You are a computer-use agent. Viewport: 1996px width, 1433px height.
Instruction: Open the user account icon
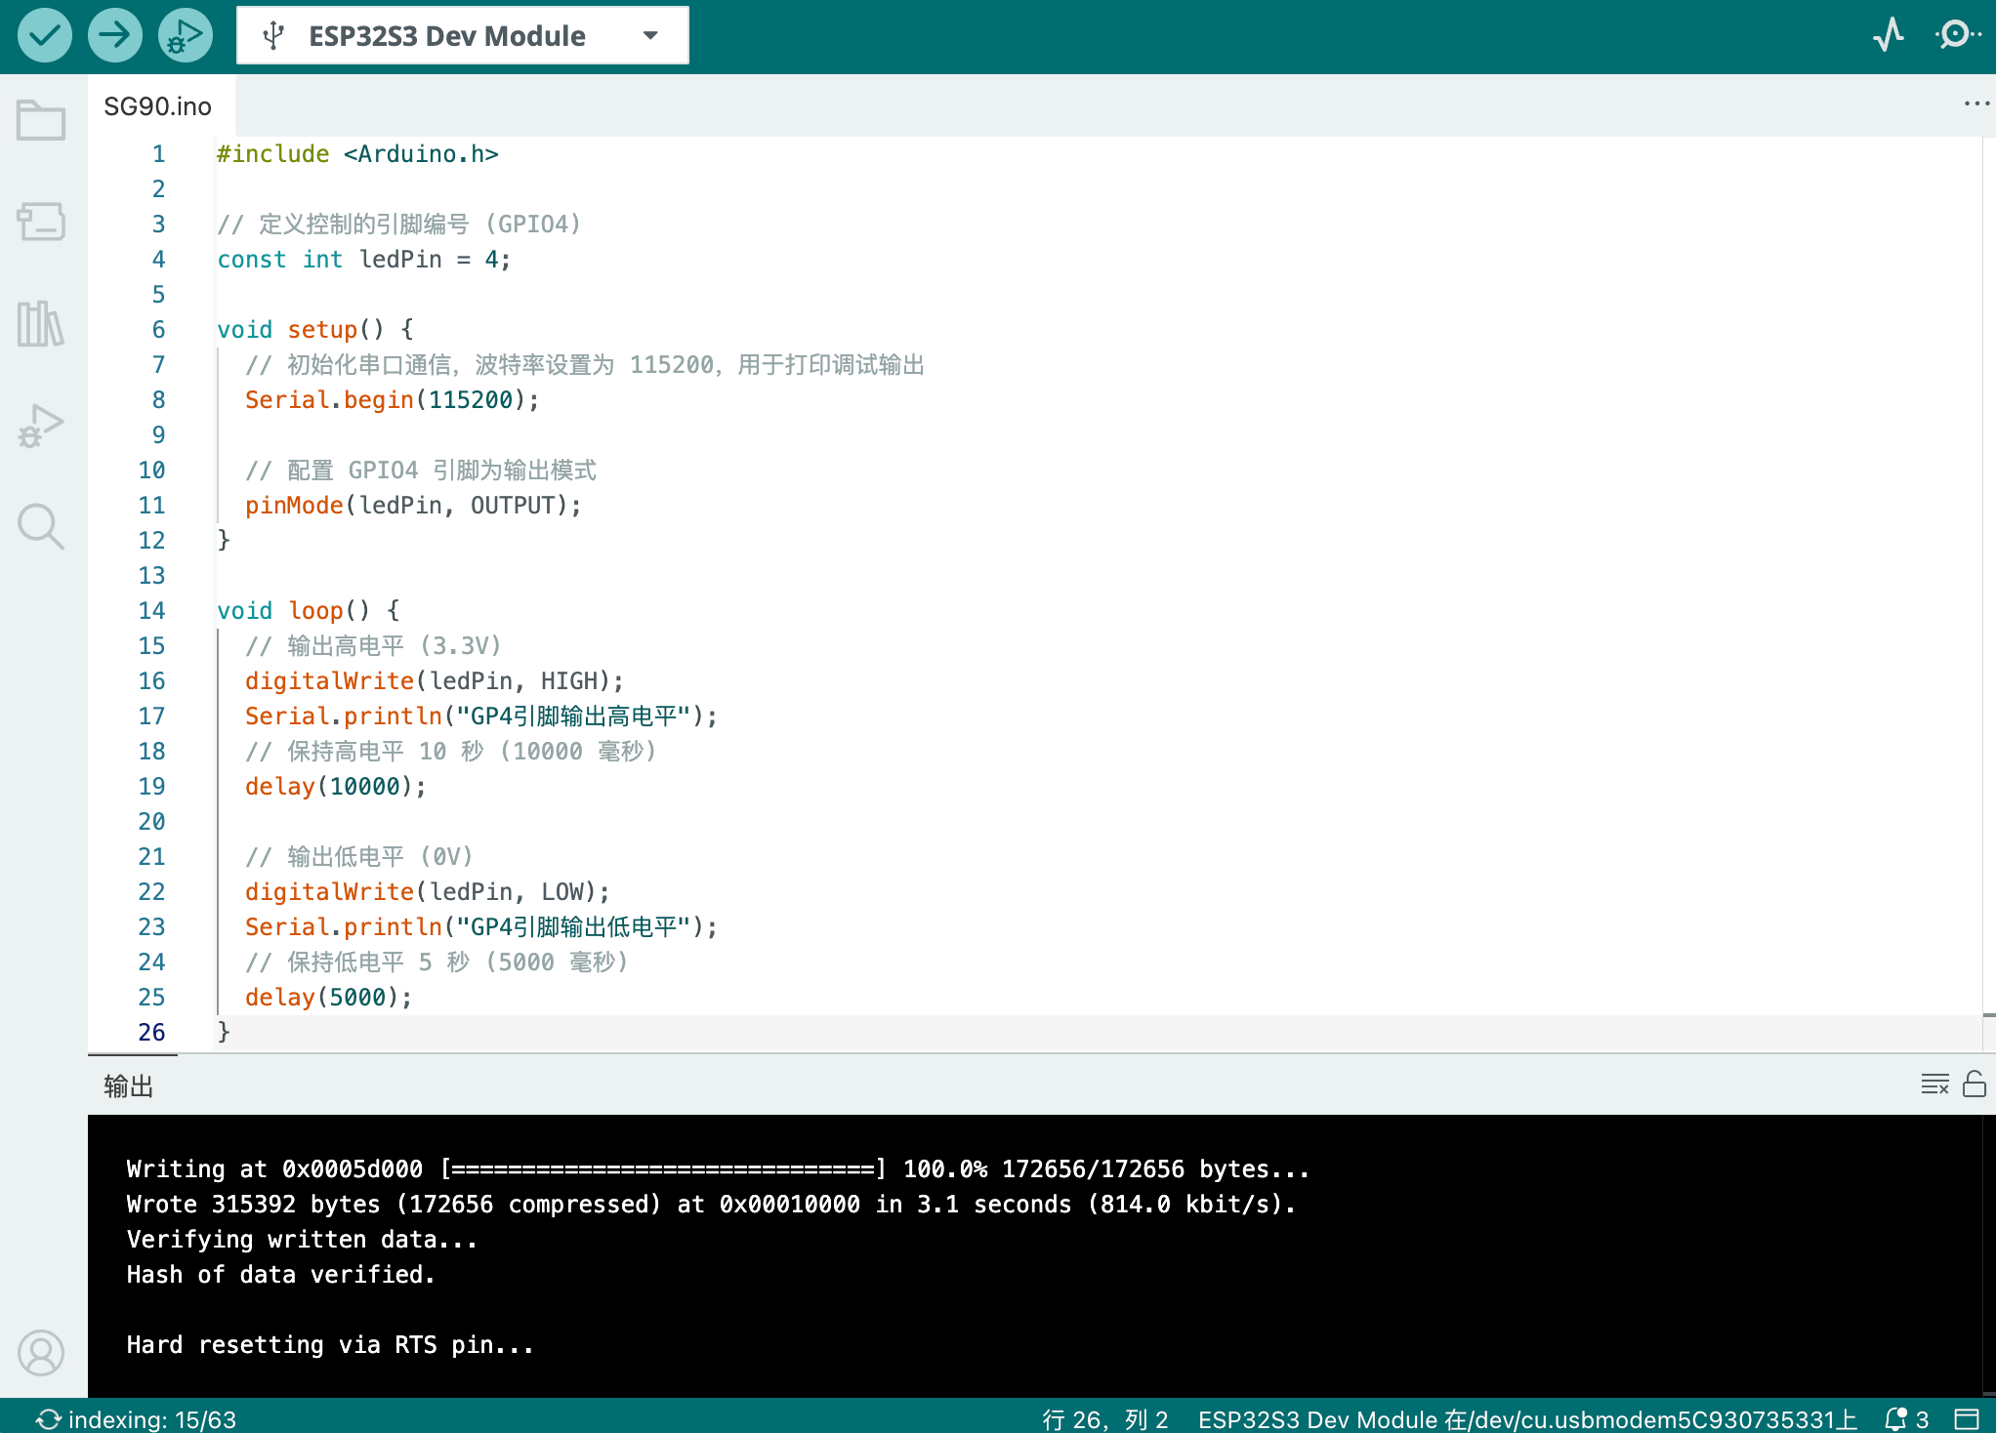pos(41,1352)
